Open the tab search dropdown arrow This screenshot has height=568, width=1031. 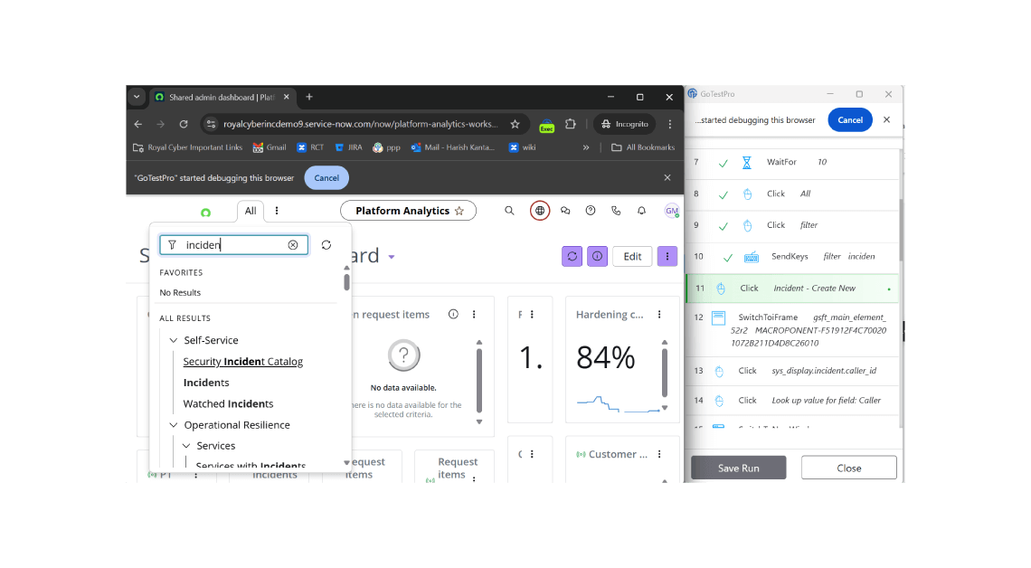137,97
